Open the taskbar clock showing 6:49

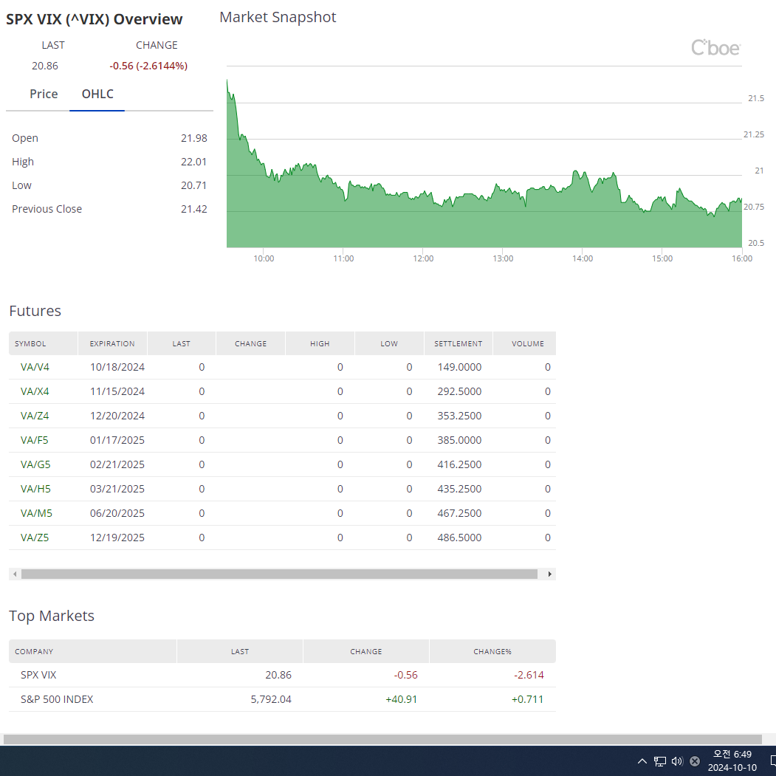pos(732,760)
